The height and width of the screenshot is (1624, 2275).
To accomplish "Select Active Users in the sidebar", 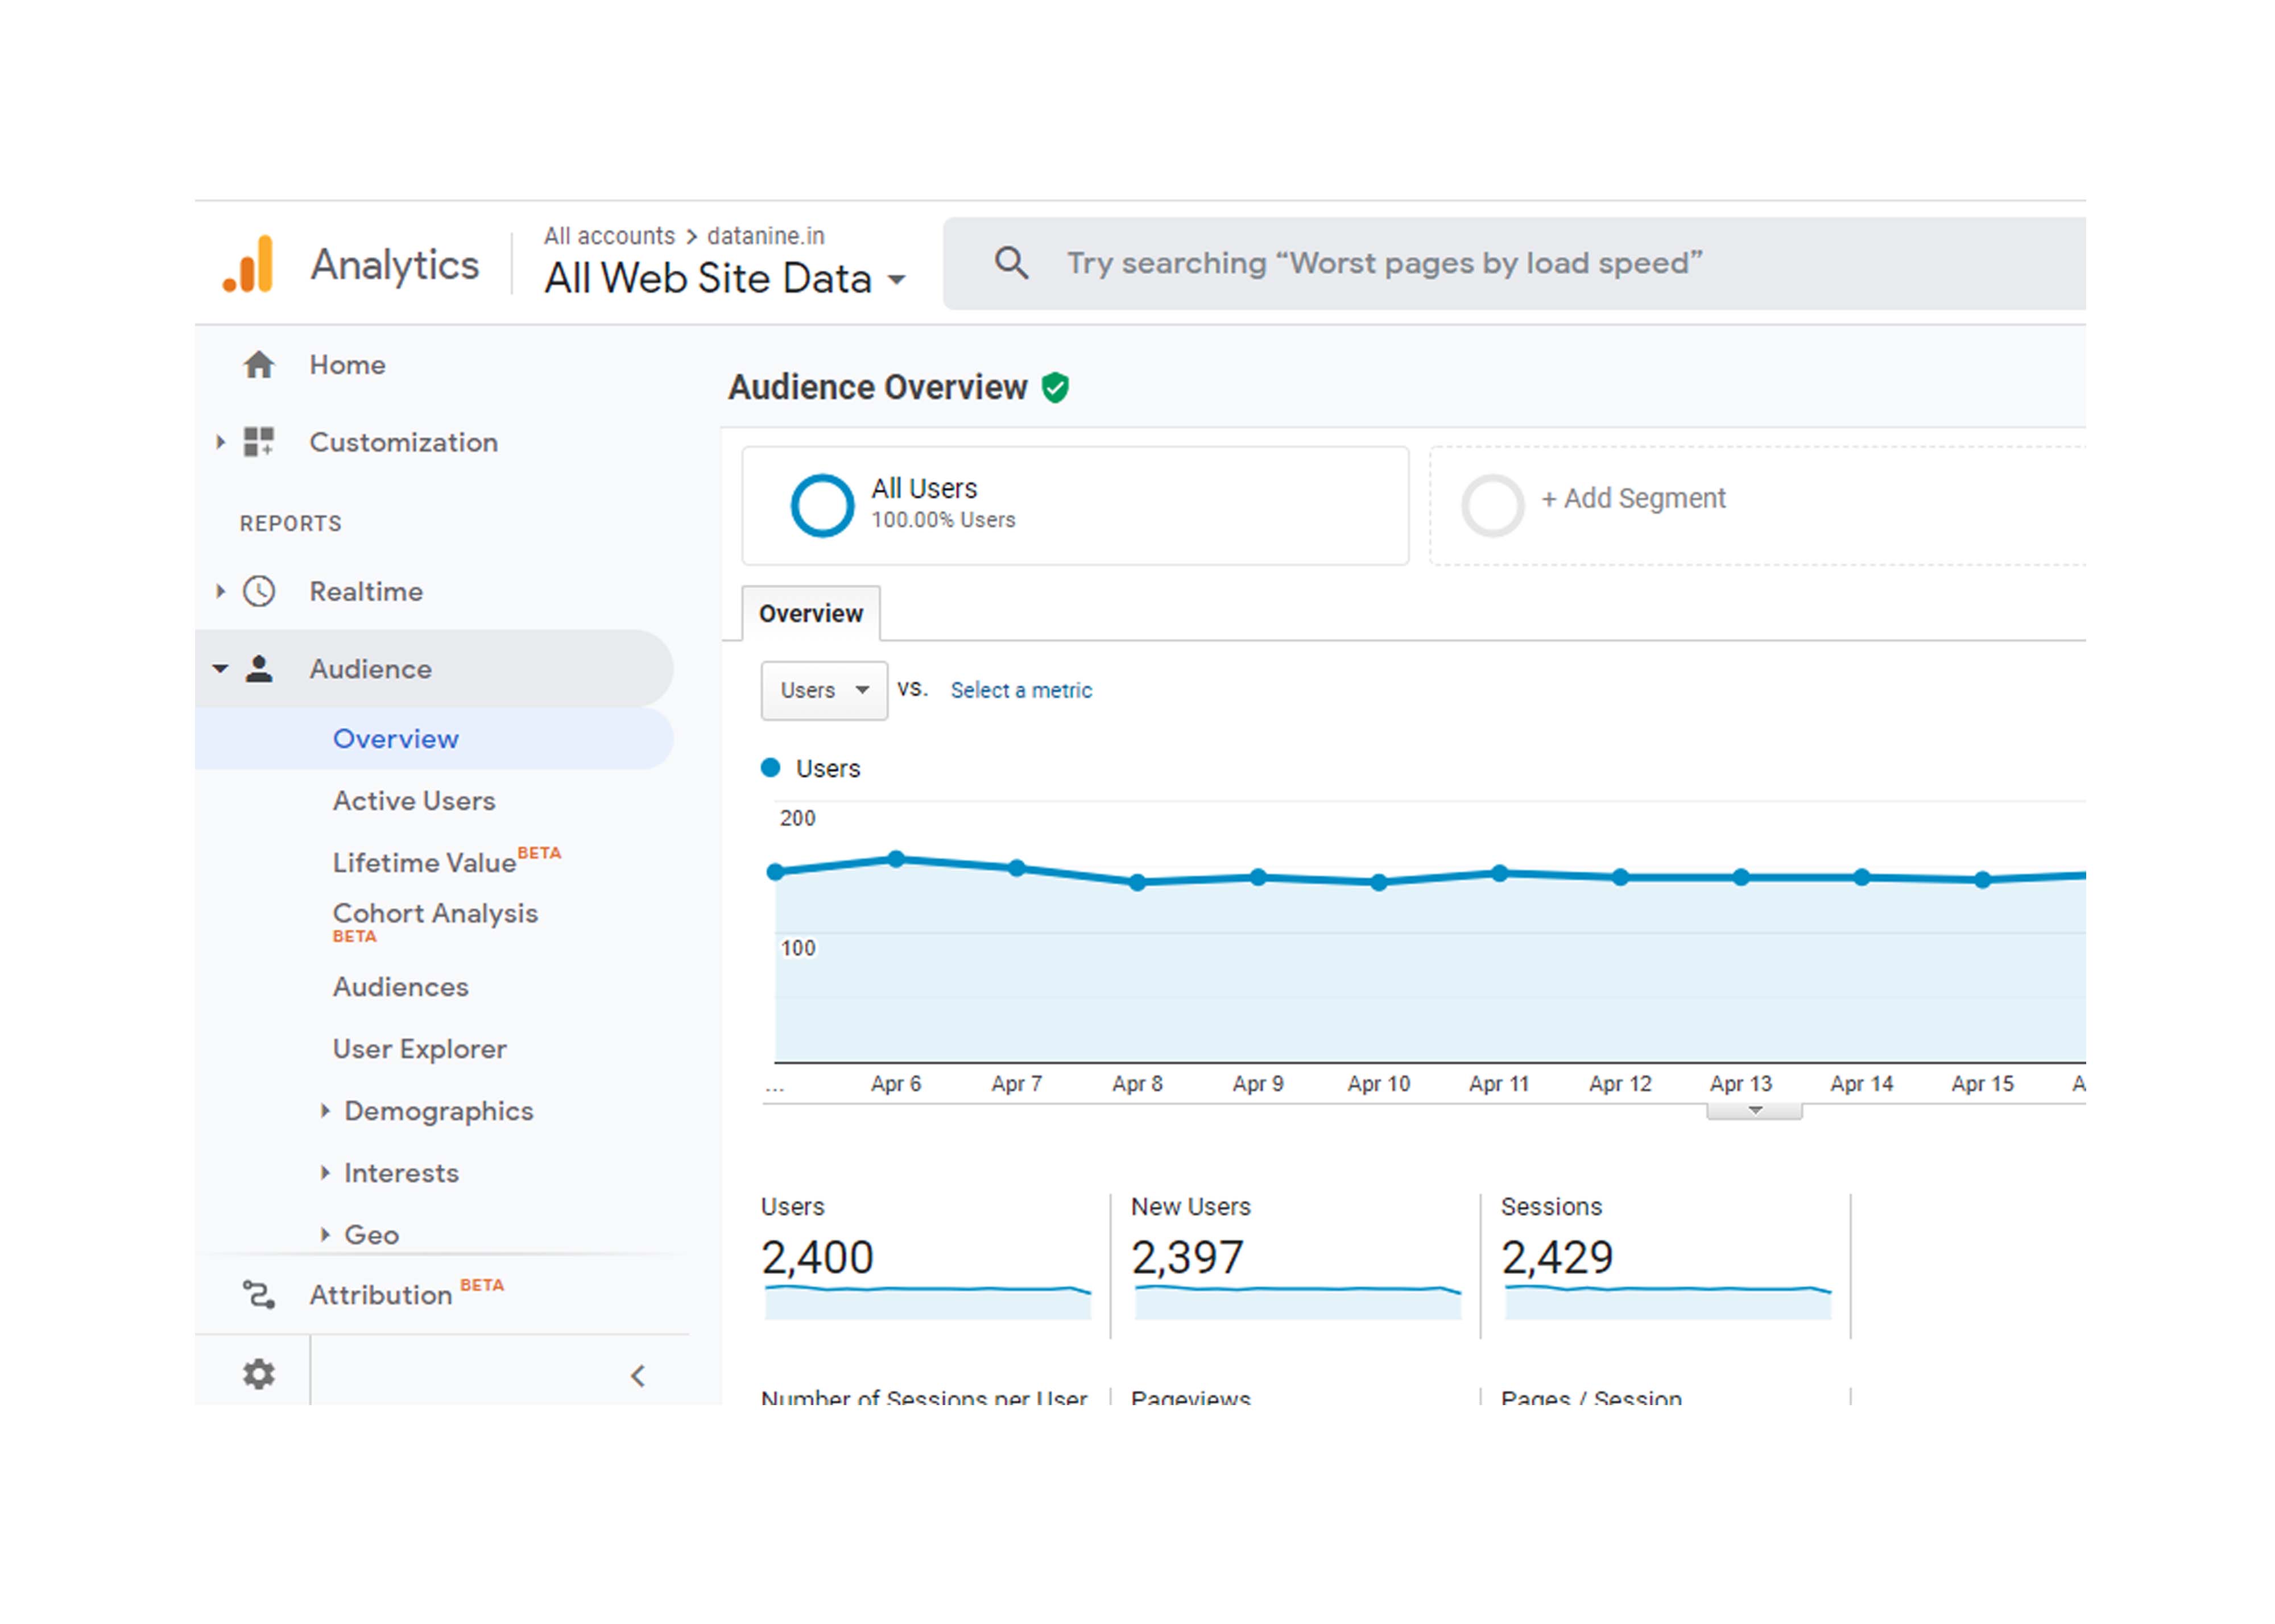I will (x=413, y=800).
